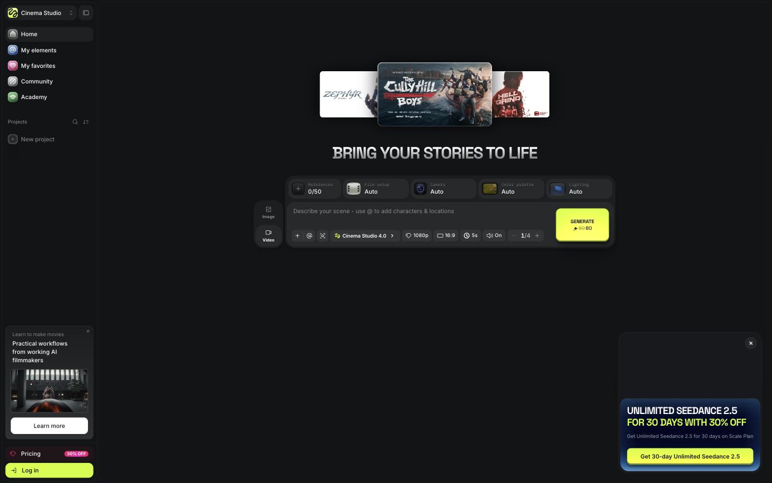Screen dimensions: 772x483
Task: Search projects with magnifier icon
Action: [x=75, y=122]
